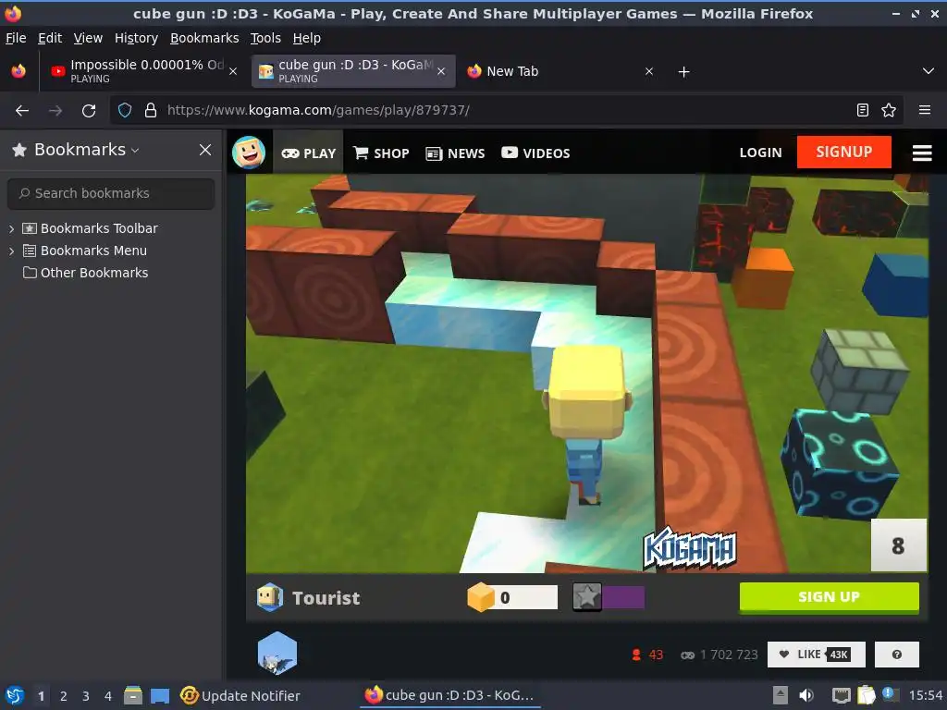Open the View menu
The image size is (947, 710).
pyautogui.click(x=88, y=38)
